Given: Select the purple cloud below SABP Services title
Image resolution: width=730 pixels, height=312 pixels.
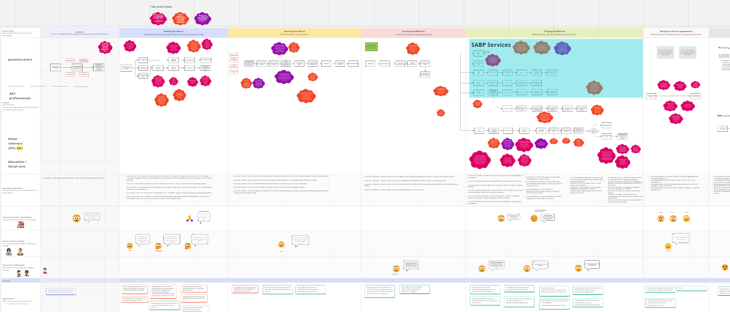Looking at the screenshot, I should (492, 60).
